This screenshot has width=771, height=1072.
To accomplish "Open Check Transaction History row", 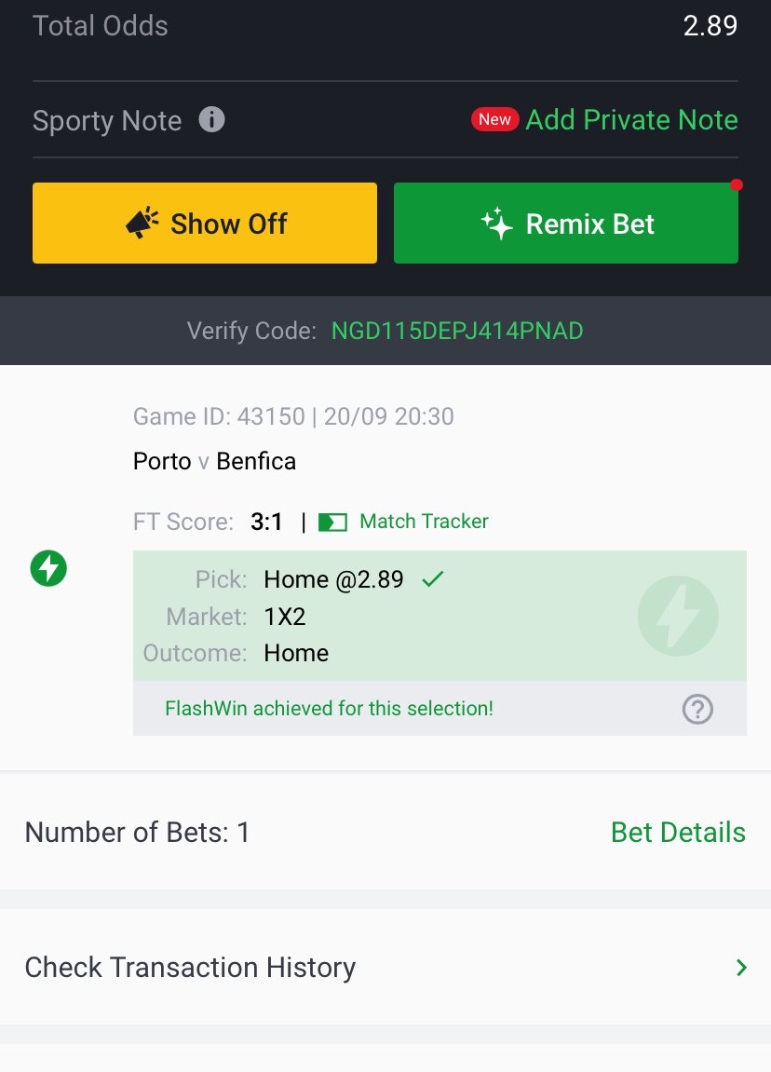I will (x=385, y=967).
